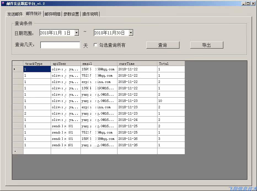Image resolution: width=257 pixels, height=191 pixels.
Task: Sort by the apiUser column header
Action: coord(66,63)
